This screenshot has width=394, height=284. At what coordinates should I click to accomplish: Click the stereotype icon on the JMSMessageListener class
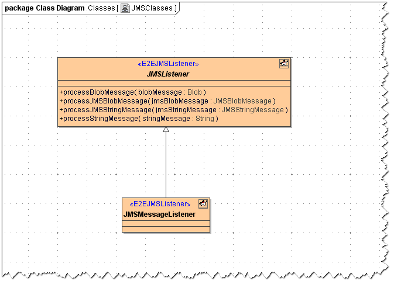(x=203, y=204)
